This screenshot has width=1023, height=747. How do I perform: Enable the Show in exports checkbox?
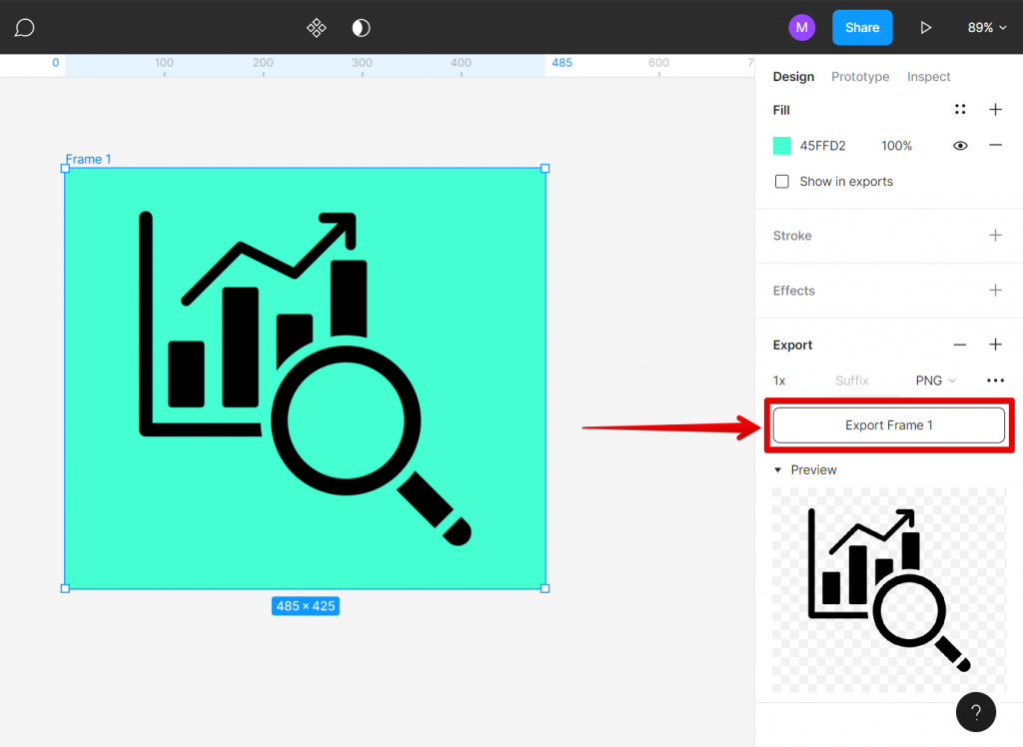pyautogui.click(x=782, y=182)
